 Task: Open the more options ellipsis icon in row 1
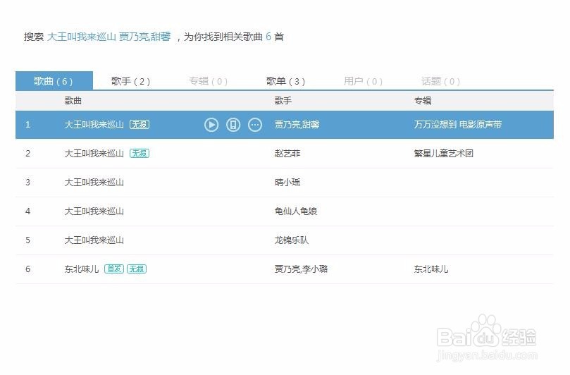255,125
